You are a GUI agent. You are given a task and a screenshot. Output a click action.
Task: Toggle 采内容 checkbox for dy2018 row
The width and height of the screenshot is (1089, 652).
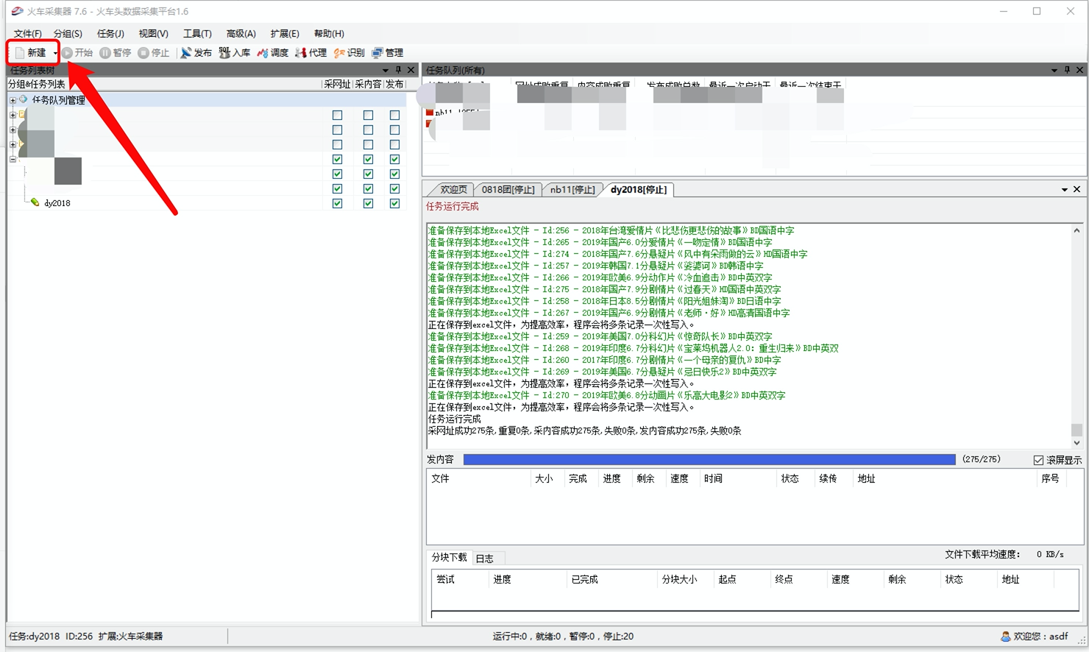[x=368, y=203]
